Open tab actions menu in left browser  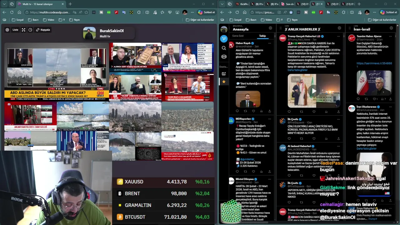pos(4,4)
